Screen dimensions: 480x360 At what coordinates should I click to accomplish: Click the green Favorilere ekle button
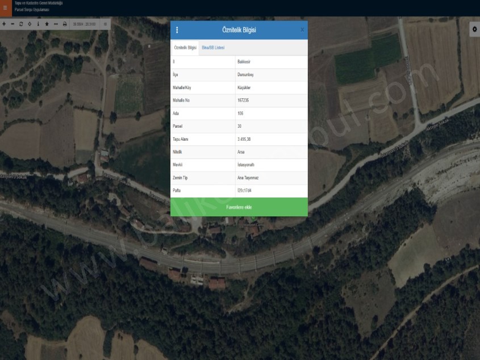[239, 207]
